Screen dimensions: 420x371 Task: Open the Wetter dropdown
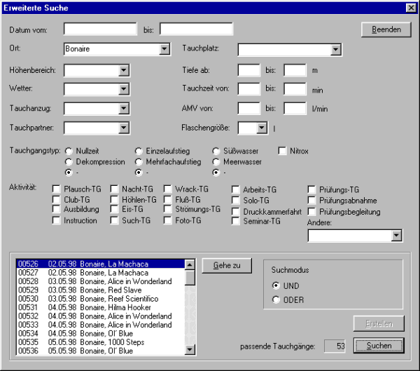123,89
